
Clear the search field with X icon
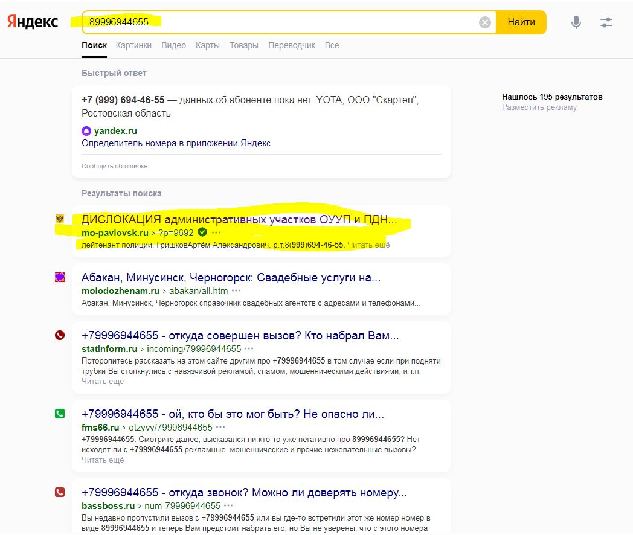[x=485, y=22]
